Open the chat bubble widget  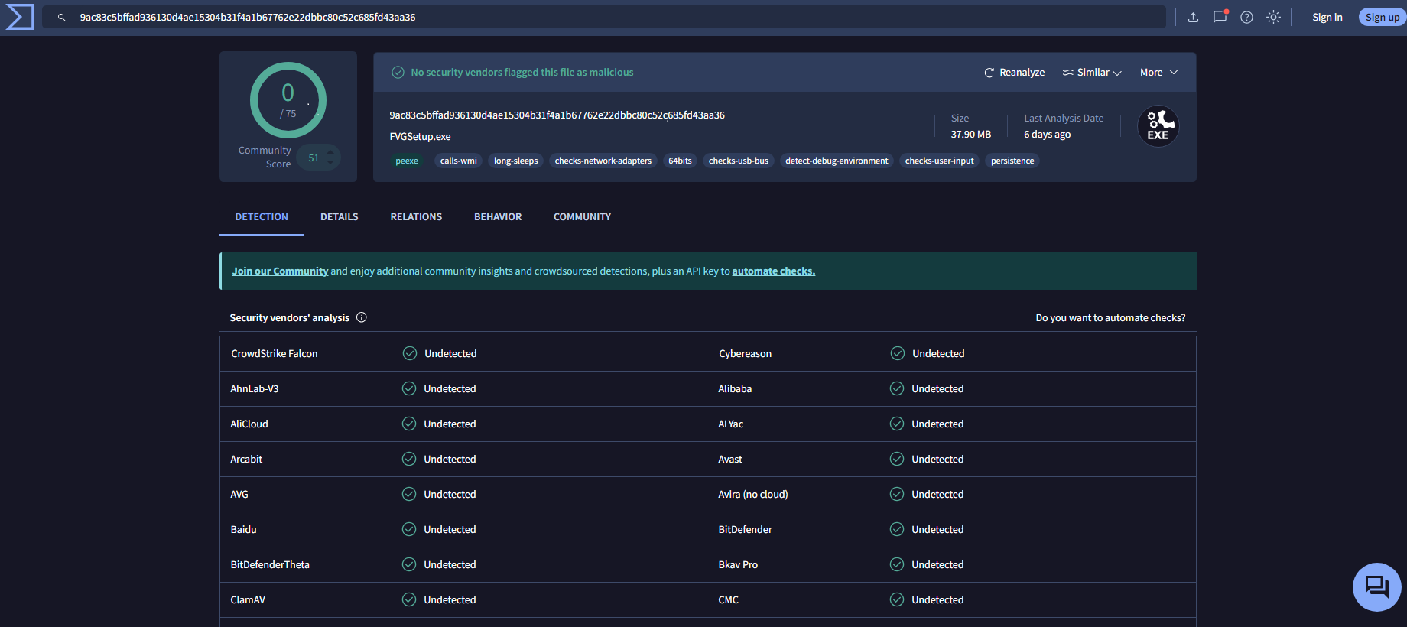pos(1376,587)
